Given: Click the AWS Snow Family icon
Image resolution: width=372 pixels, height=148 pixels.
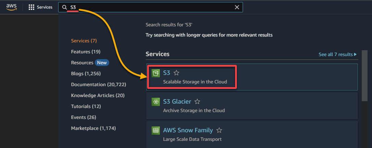Looking at the screenshot, I should (x=155, y=131).
